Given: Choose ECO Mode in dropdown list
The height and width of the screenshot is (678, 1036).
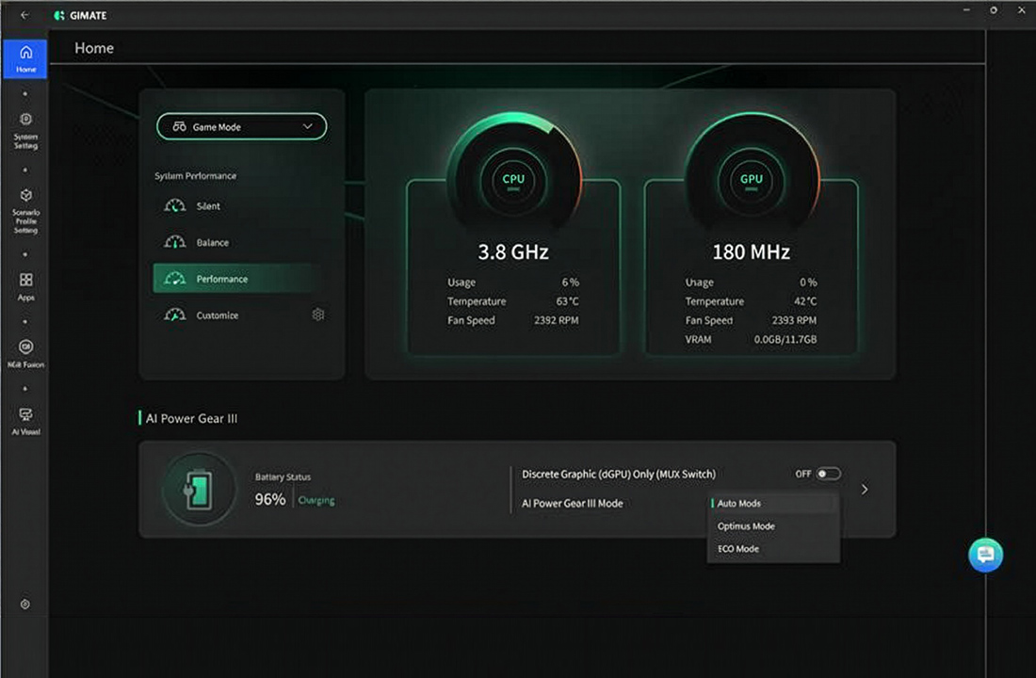Looking at the screenshot, I should 773,548.
